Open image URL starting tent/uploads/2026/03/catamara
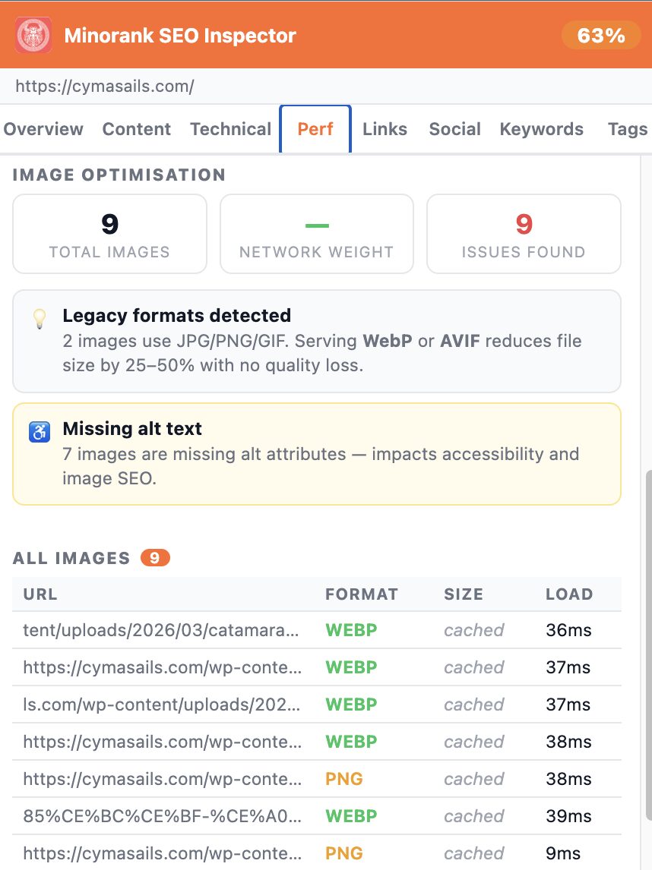The image size is (652, 870). click(161, 630)
